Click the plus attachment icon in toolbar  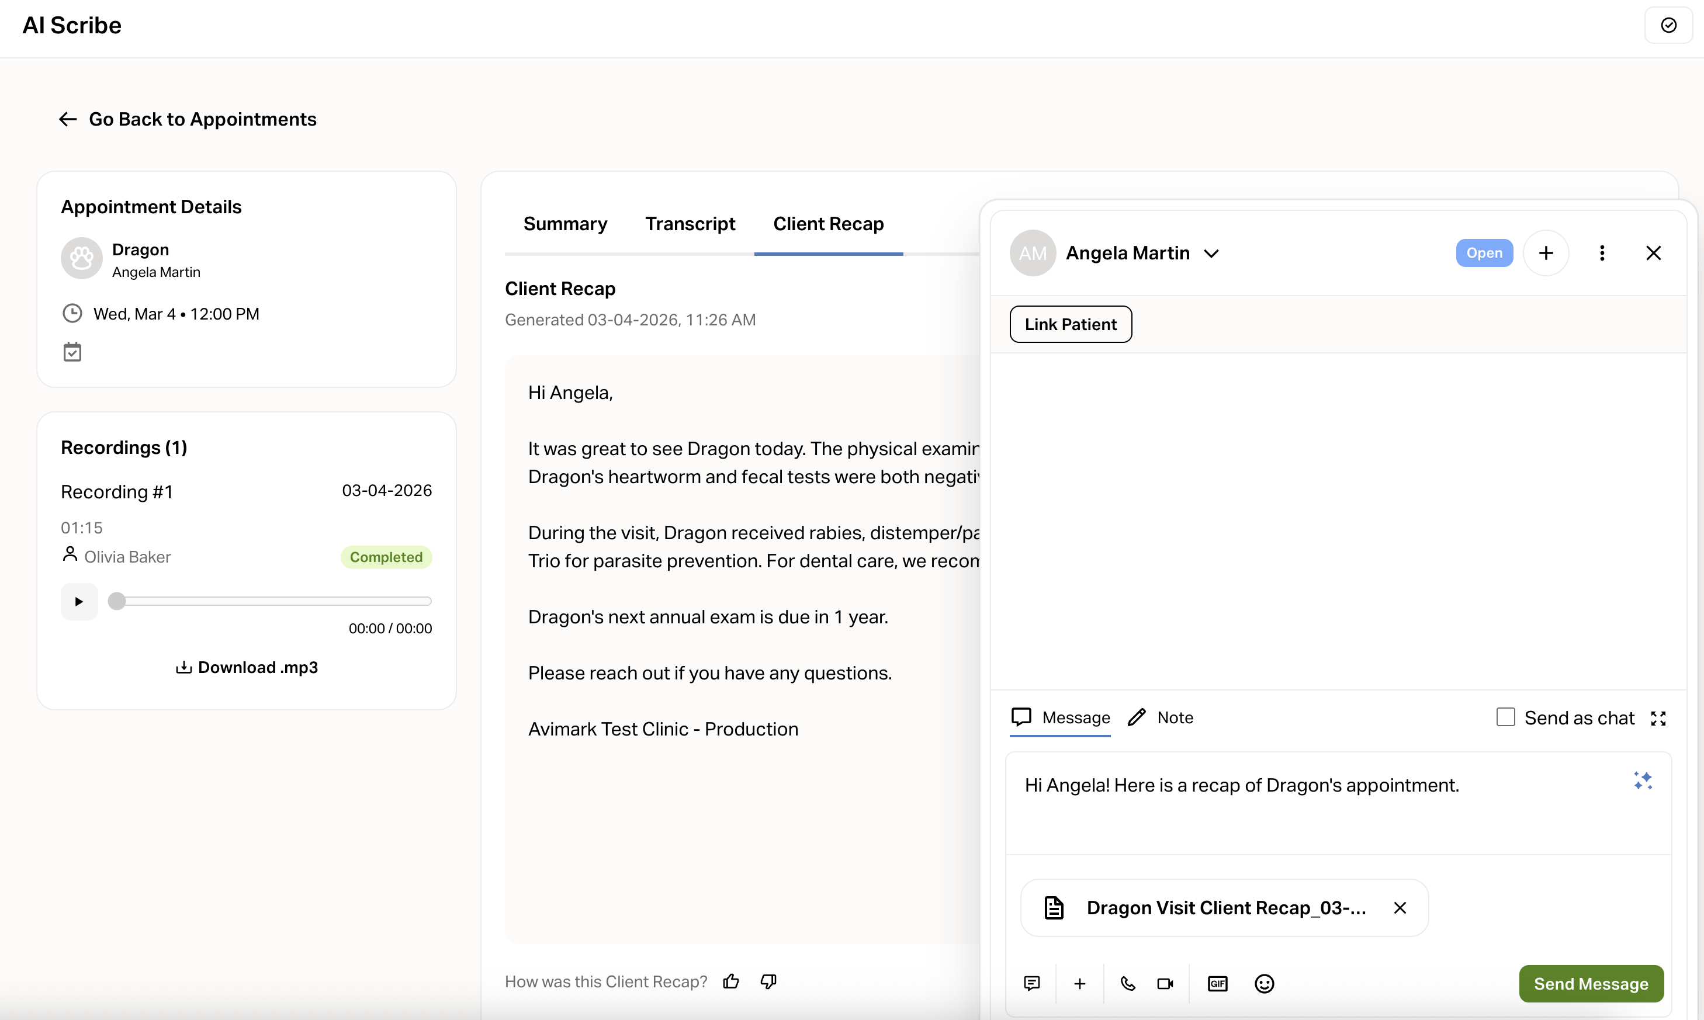pyautogui.click(x=1080, y=984)
